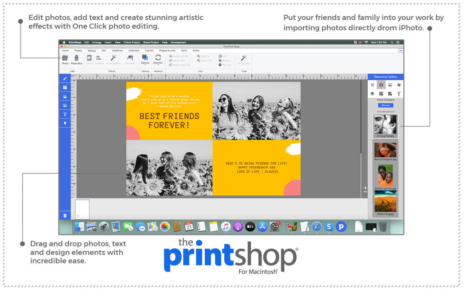The height and width of the screenshot is (290, 464).
Task: Click the Browse button
Action: coord(386,105)
